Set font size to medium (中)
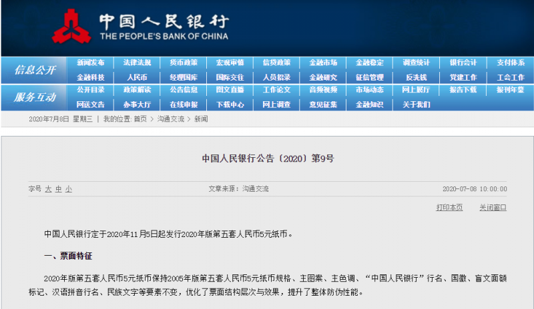The width and height of the screenshot is (534, 309). [59, 189]
